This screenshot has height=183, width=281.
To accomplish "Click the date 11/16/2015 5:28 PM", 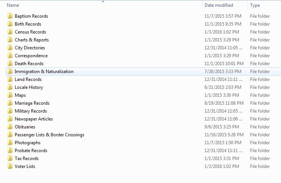I will click(x=224, y=135).
